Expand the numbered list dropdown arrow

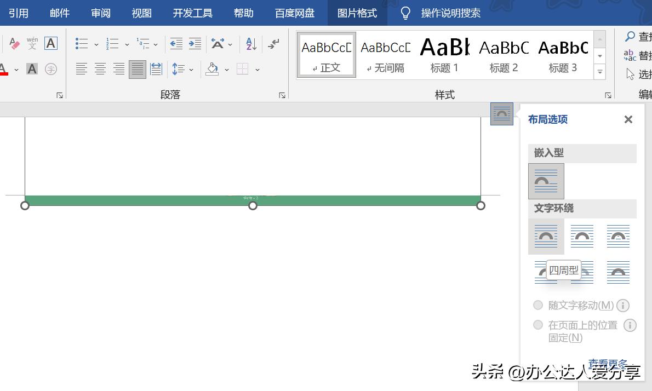point(127,44)
